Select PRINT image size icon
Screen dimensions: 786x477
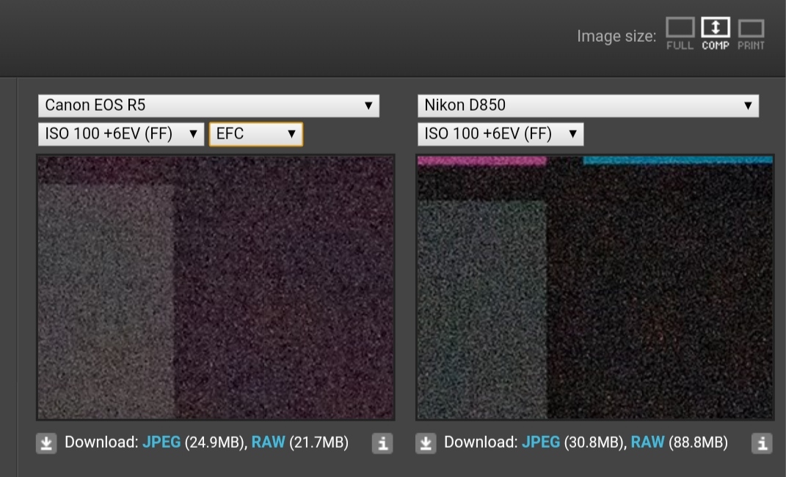pyautogui.click(x=751, y=34)
